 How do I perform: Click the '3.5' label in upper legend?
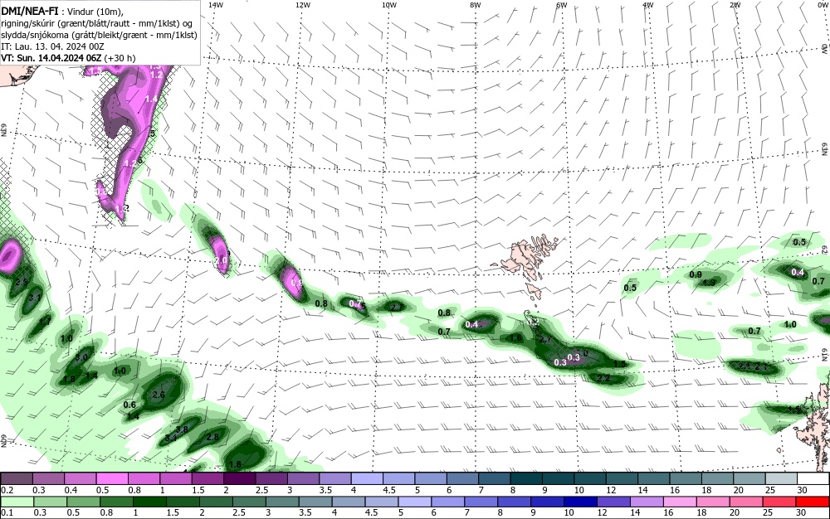tap(326, 490)
